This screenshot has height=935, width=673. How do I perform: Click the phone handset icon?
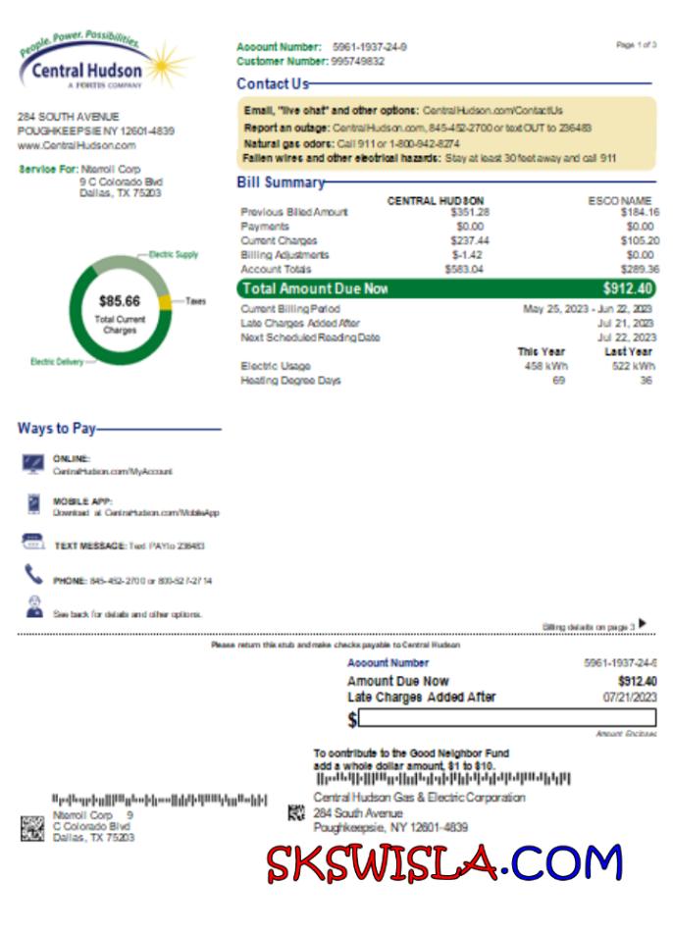coord(33,576)
